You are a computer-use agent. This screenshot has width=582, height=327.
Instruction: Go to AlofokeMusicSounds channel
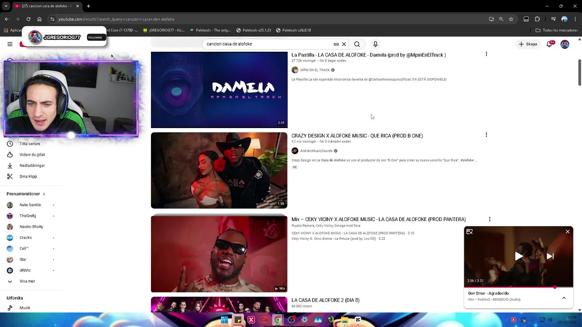316,151
